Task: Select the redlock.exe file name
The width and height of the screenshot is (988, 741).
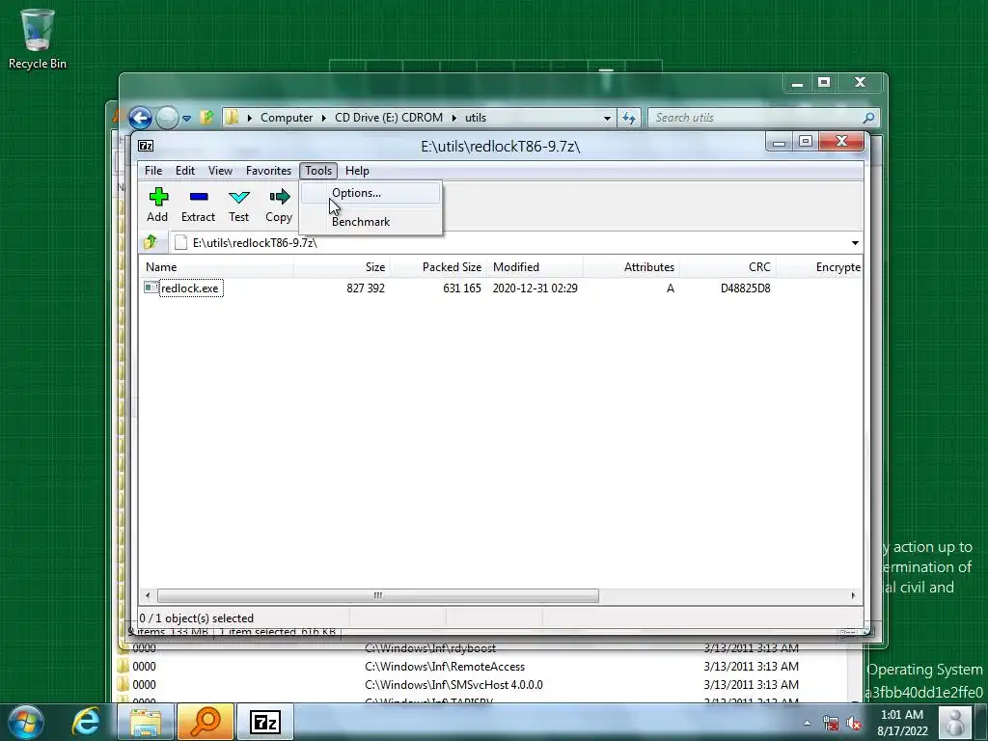Action: pyautogui.click(x=190, y=288)
